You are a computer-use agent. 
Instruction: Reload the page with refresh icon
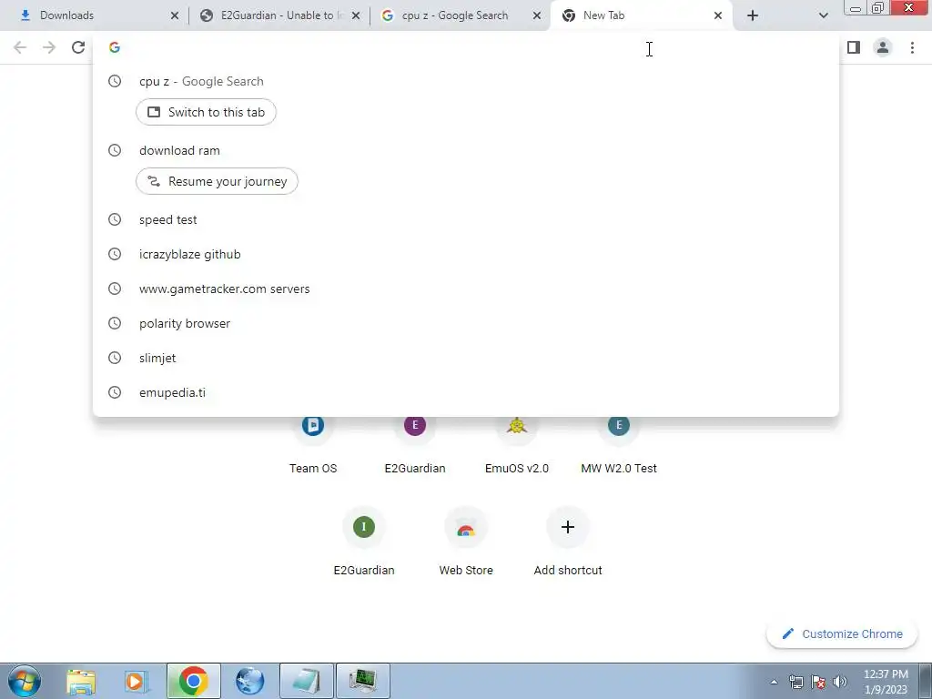tap(78, 47)
